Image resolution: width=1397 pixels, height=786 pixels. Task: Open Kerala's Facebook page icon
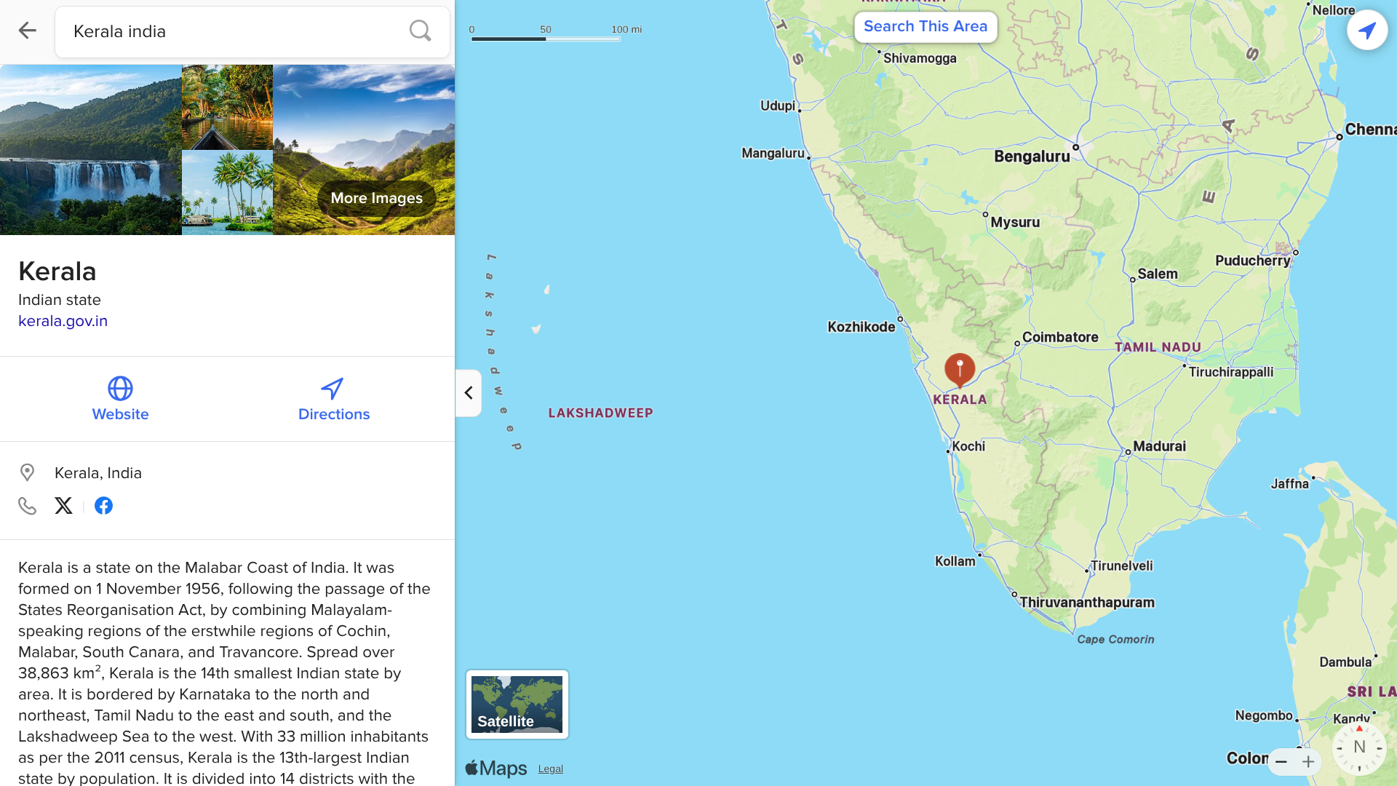point(103,506)
